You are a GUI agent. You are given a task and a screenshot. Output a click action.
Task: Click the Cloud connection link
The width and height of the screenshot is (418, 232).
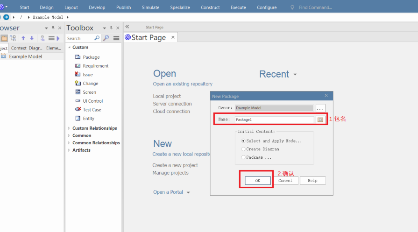[171, 112]
